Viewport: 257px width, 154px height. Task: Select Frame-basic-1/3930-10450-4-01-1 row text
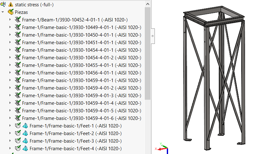pyautogui.click(x=82, y=35)
